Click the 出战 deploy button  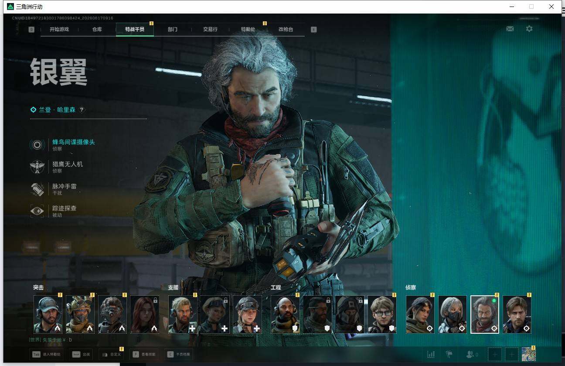(x=82, y=355)
